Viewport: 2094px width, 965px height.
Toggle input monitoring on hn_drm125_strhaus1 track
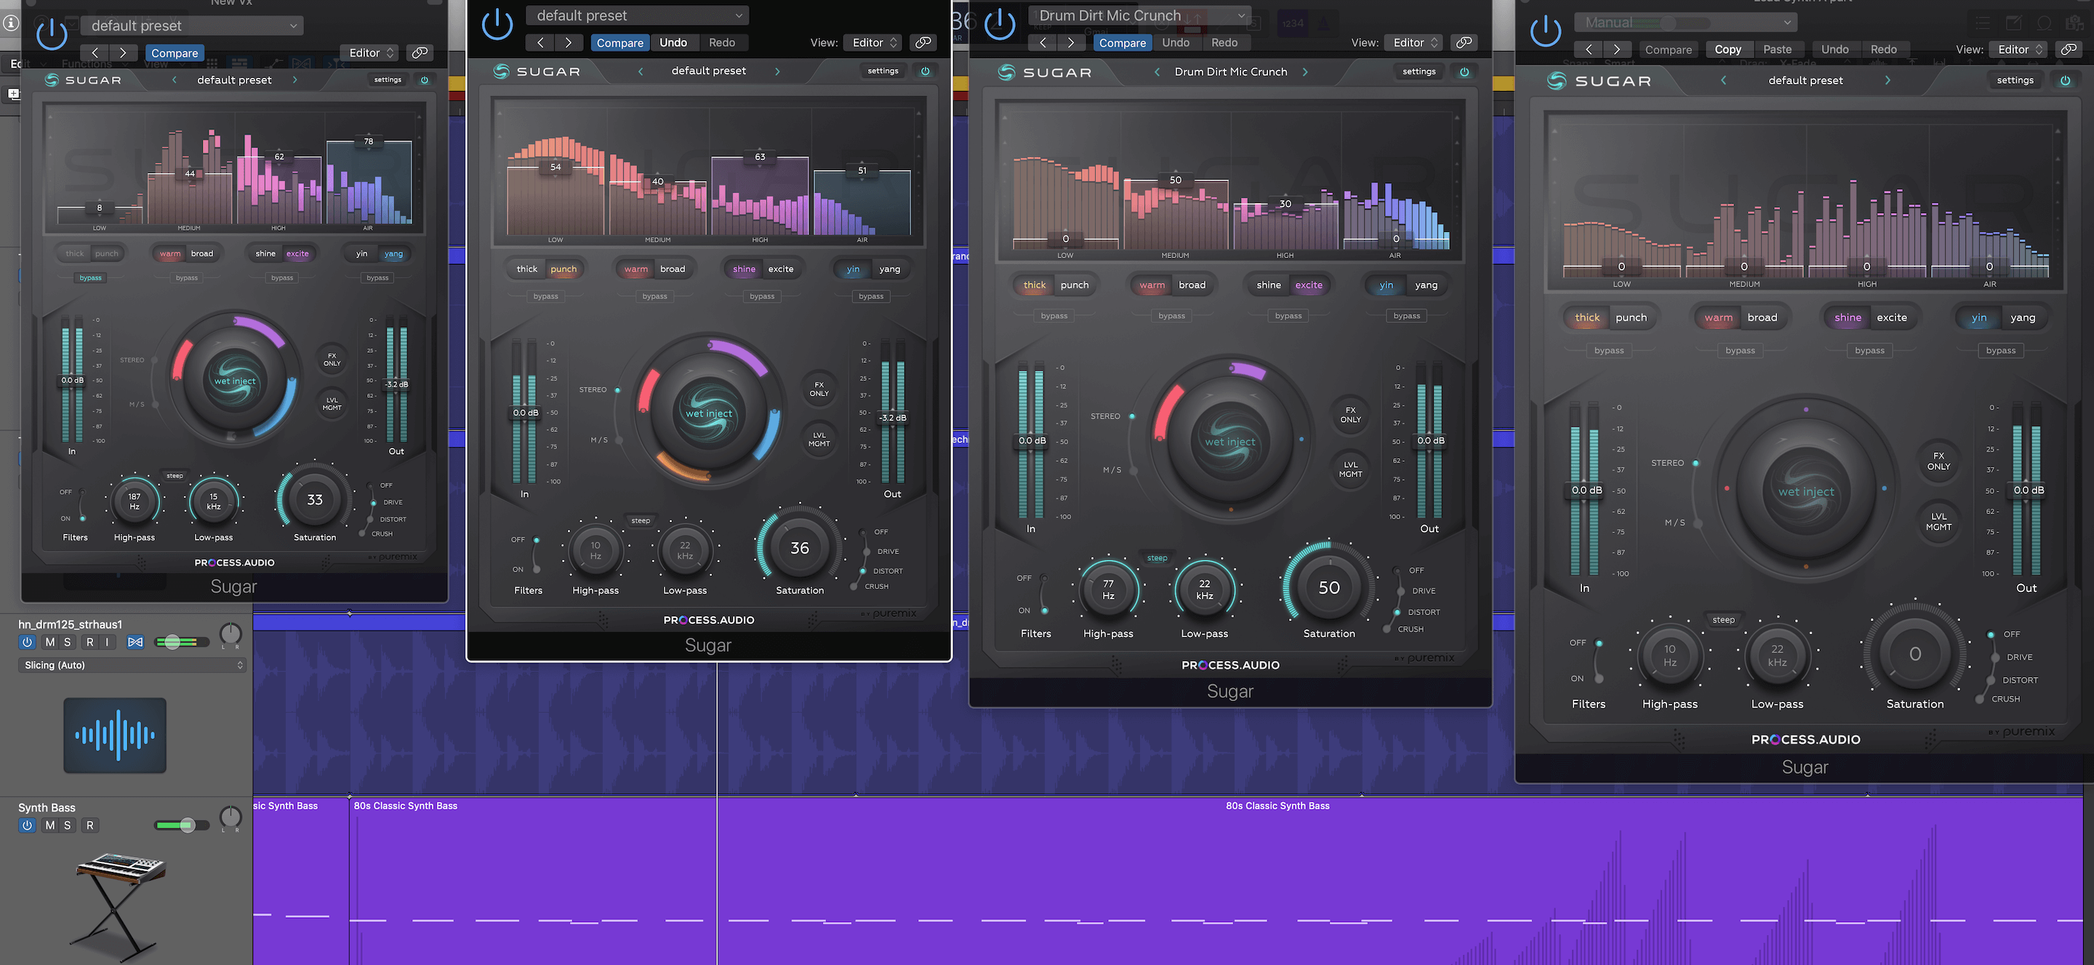(106, 642)
